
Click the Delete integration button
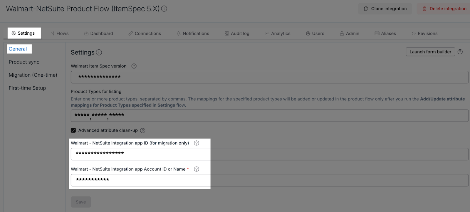[444, 9]
